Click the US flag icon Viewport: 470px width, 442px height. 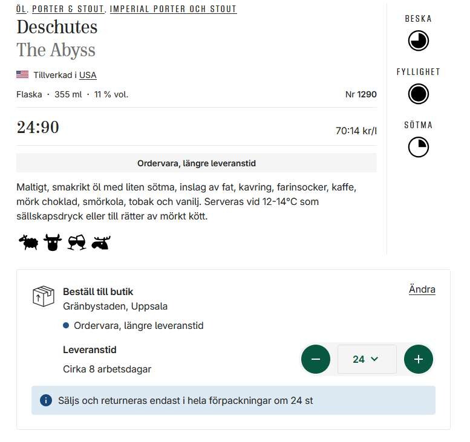click(x=22, y=75)
